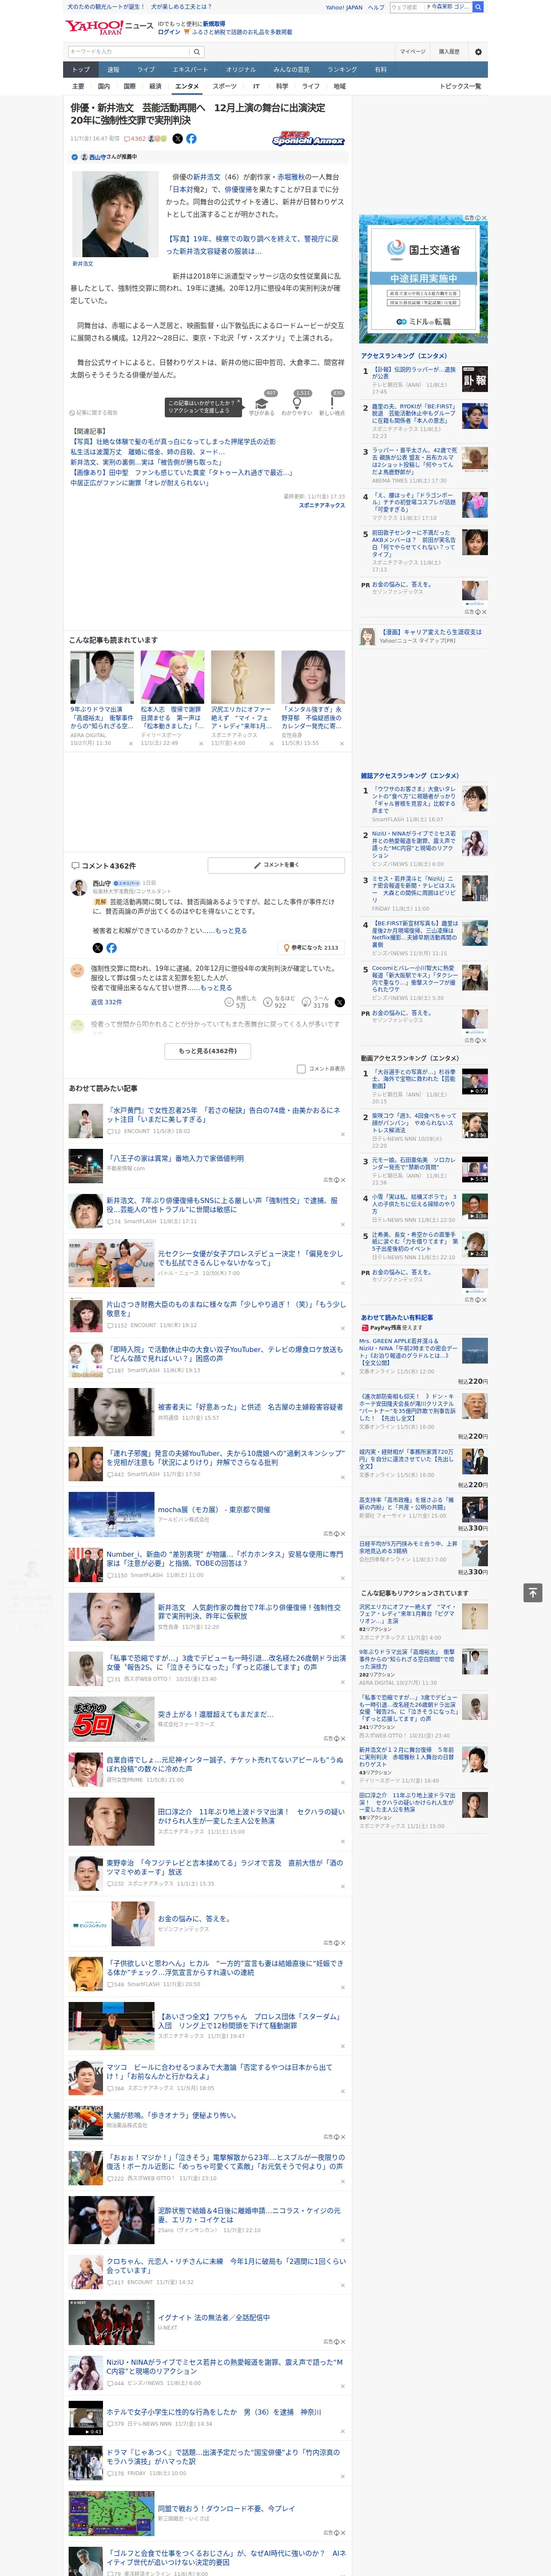Close the この記事はいかがでしたか tooltip
The image size is (551, 2576).
(238, 401)
